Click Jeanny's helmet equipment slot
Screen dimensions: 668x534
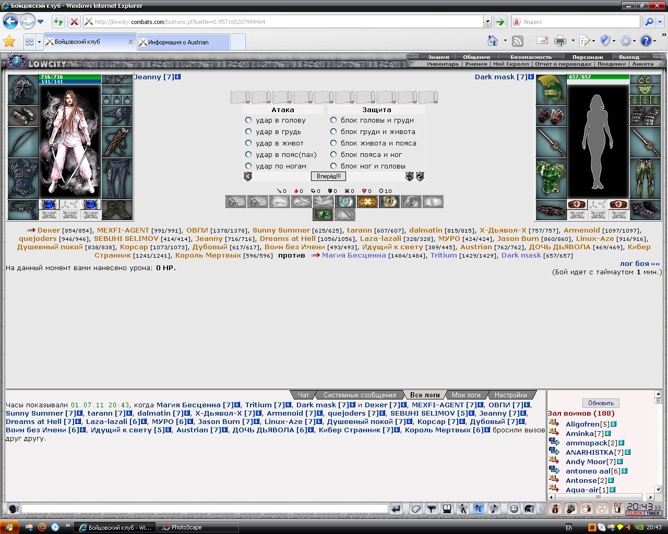(23, 90)
